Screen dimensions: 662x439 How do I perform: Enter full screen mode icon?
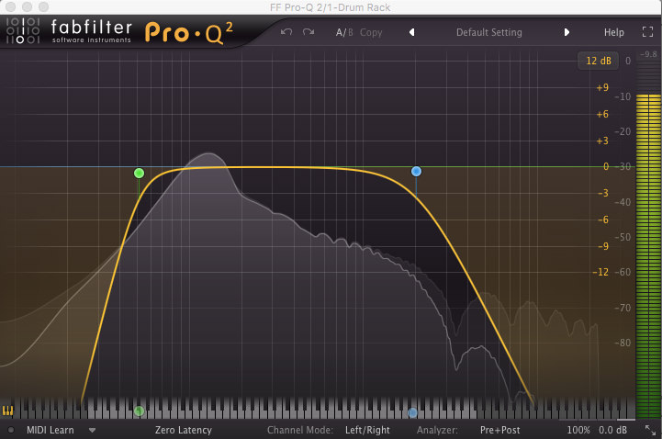click(647, 31)
